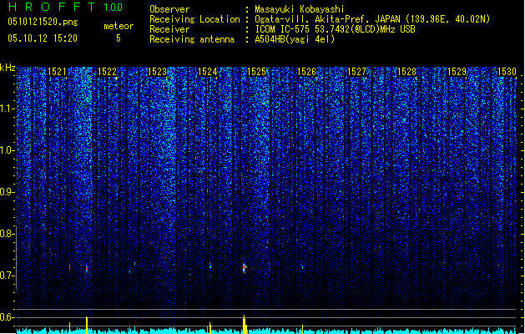The width and height of the screenshot is (525, 334).
Task: Click the kHz axis unit label
Action: [8, 68]
